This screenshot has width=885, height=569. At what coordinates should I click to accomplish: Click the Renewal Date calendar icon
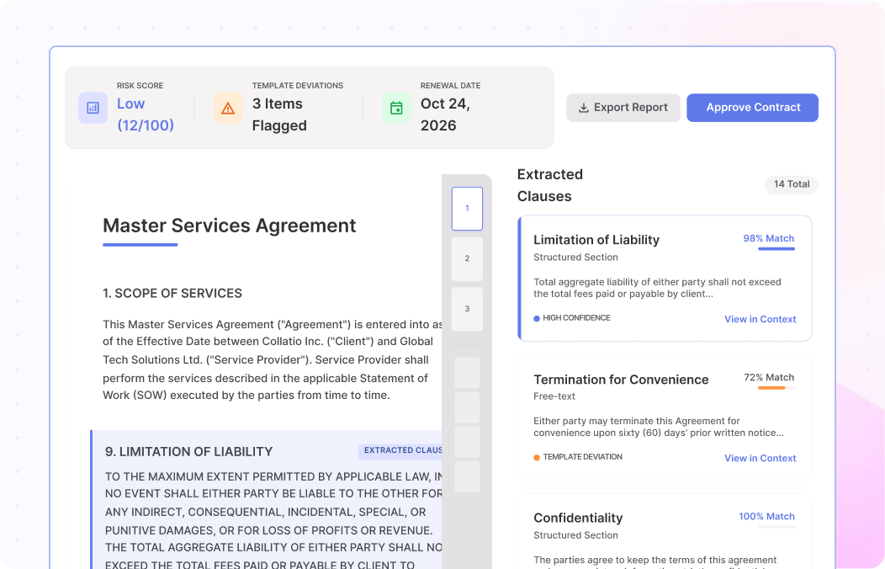396,108
